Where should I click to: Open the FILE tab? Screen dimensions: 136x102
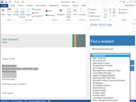click(x=4, y=6)
